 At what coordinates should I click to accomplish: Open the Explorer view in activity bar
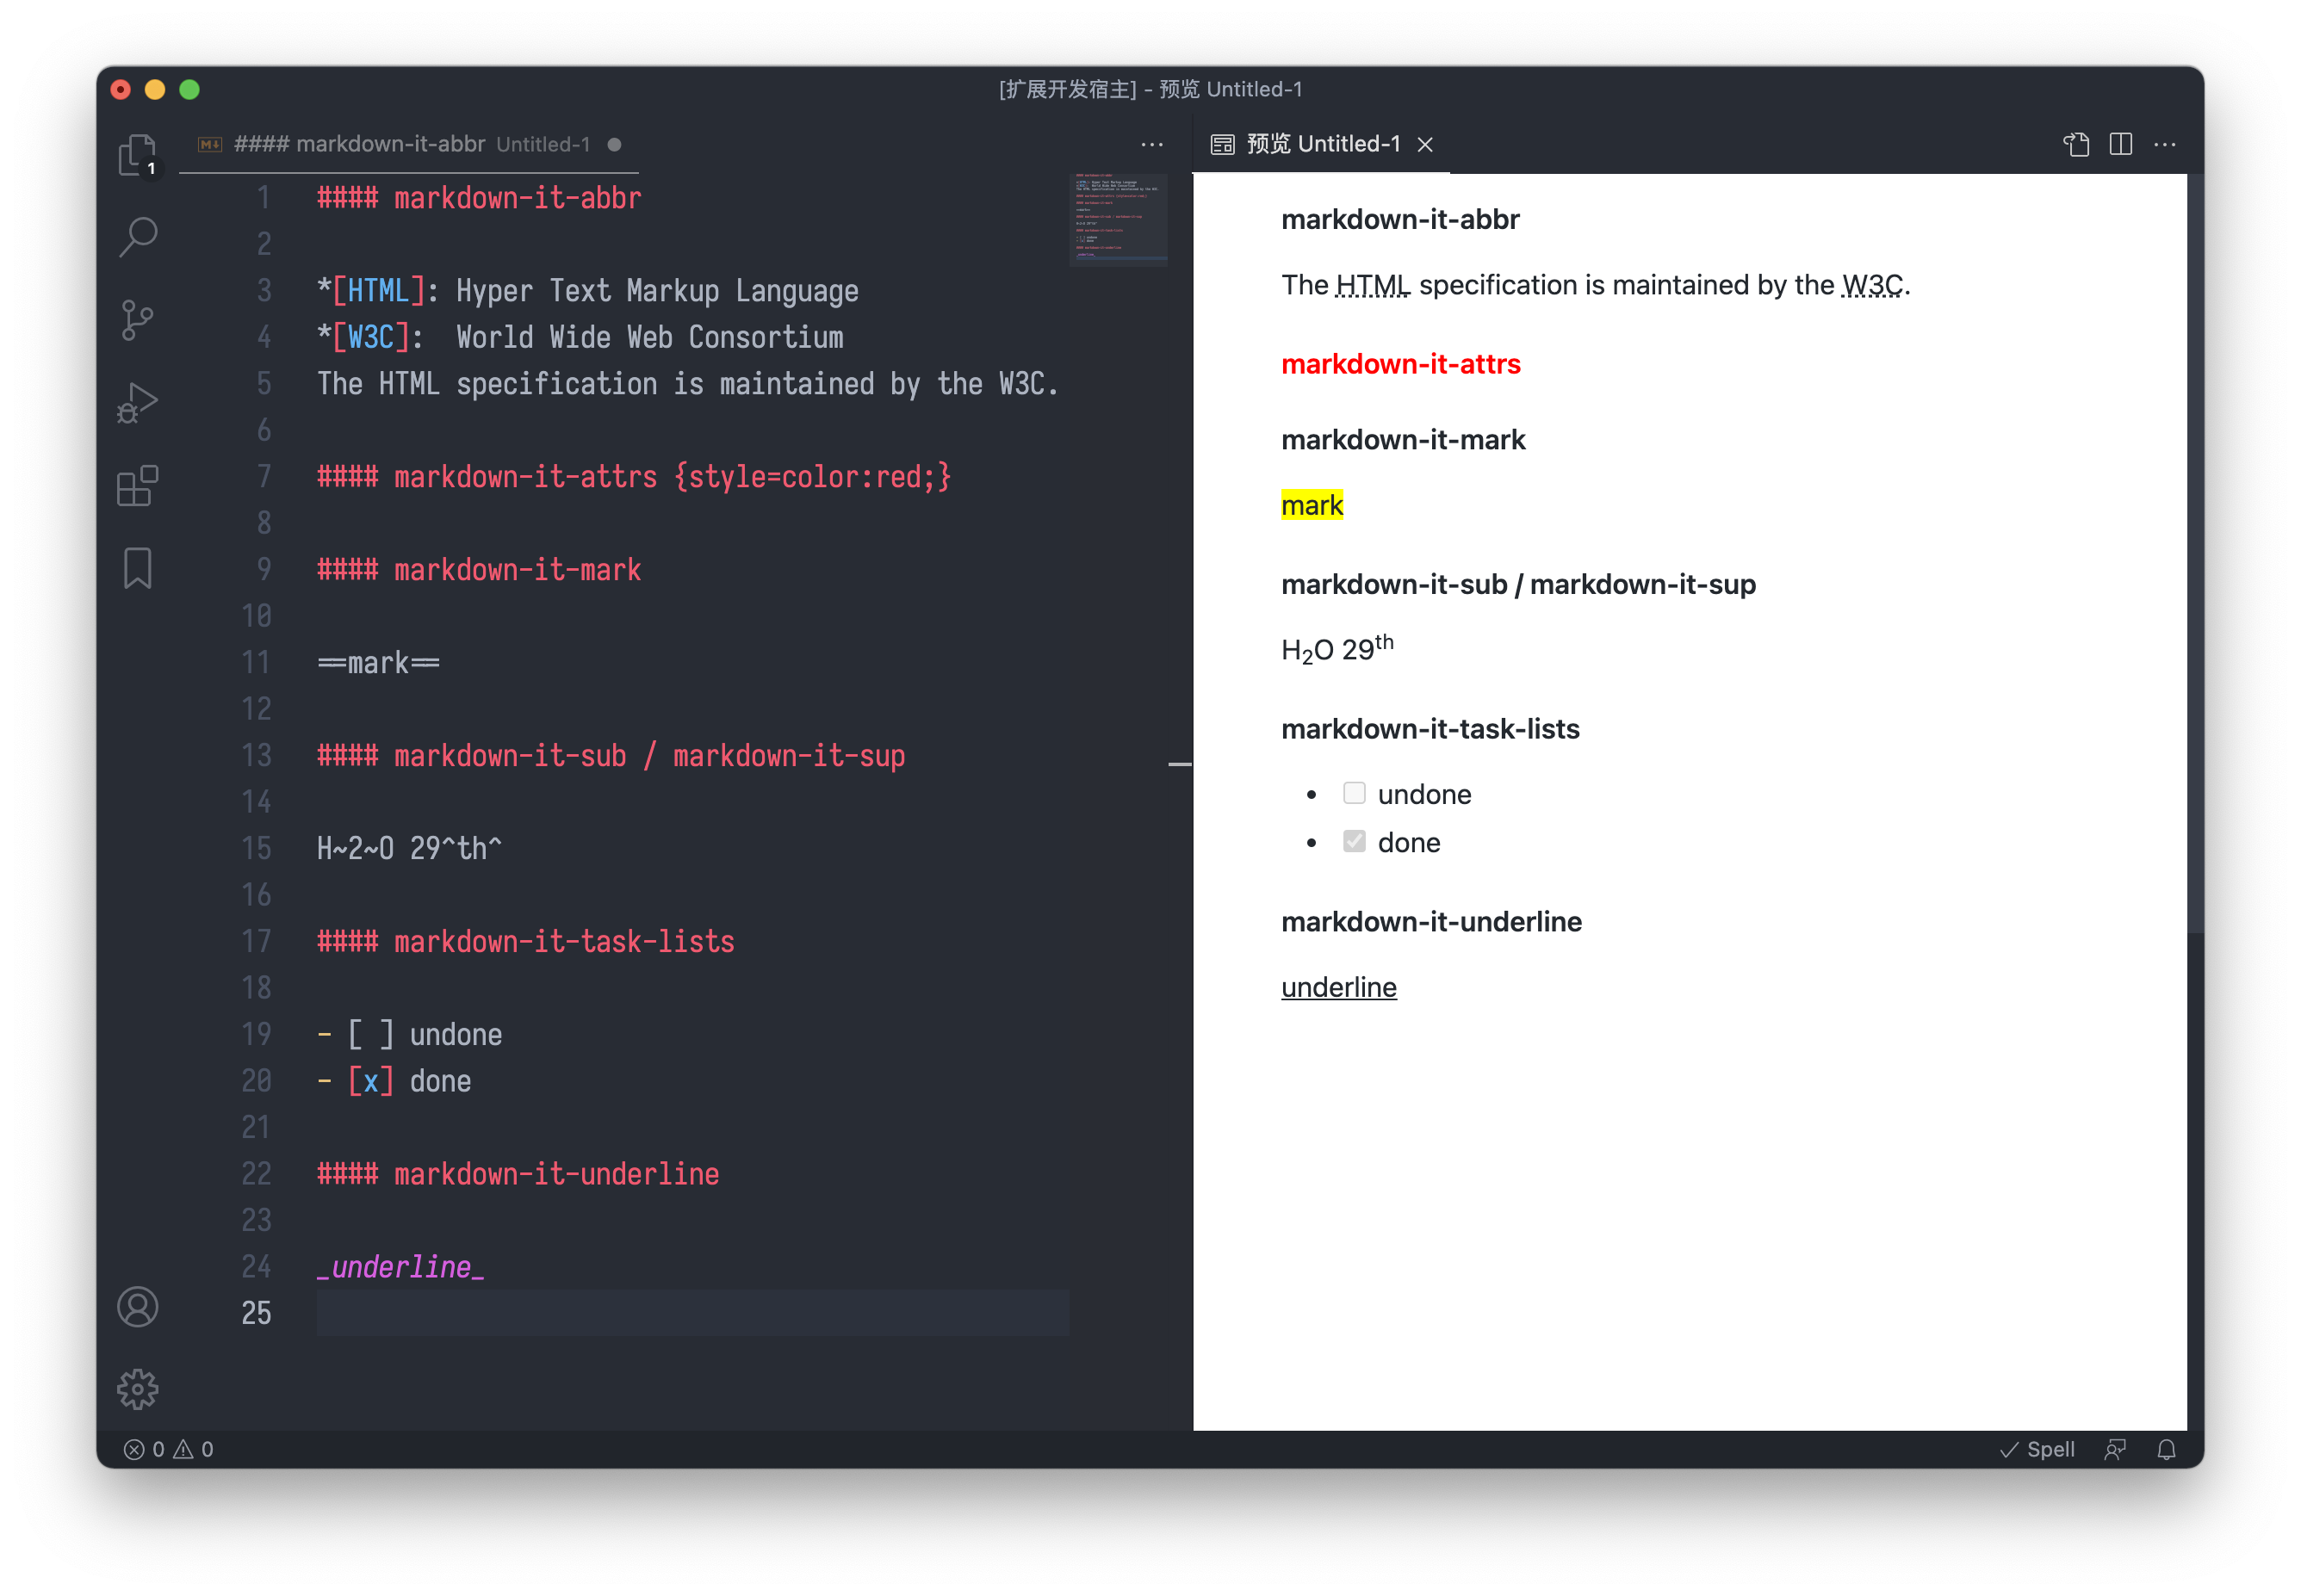point(138,155)
